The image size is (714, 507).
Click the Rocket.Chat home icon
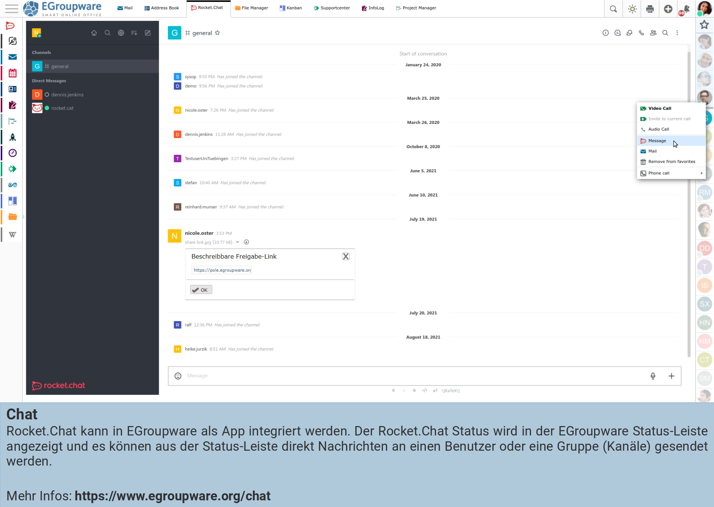(94, 33)
